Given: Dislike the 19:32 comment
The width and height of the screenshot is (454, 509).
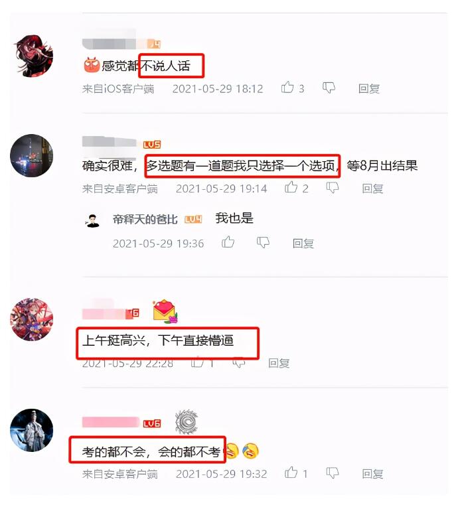Looking at the screenshot, I should (333, 473).
